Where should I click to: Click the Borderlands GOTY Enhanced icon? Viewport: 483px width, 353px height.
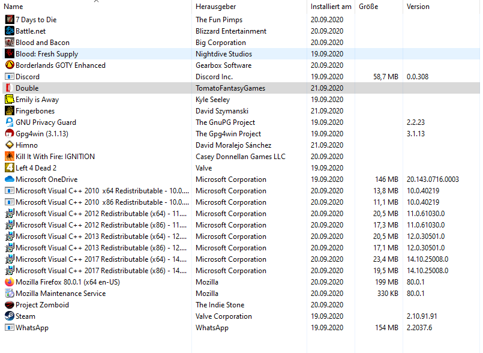point(10,65)
